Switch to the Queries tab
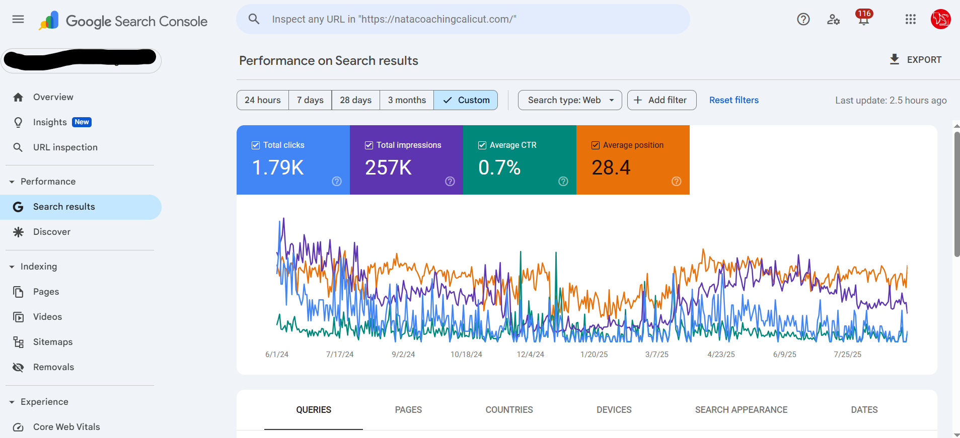Image resolution: width=960 pixels, height=438 pixels. coord(314,410)
